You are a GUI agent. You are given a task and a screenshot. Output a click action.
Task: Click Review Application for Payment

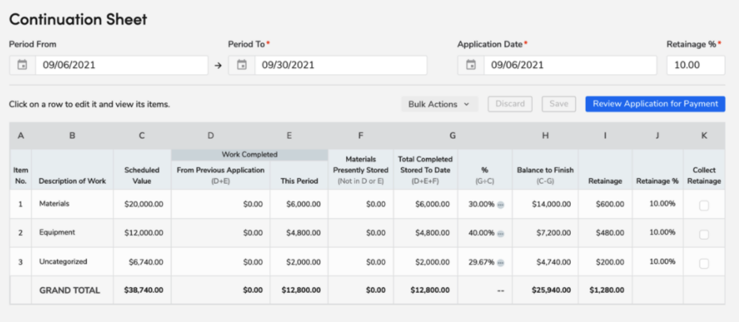point(655,104)
